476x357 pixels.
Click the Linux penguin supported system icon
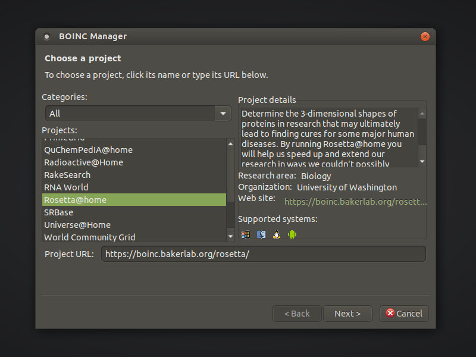click(277, 234)
